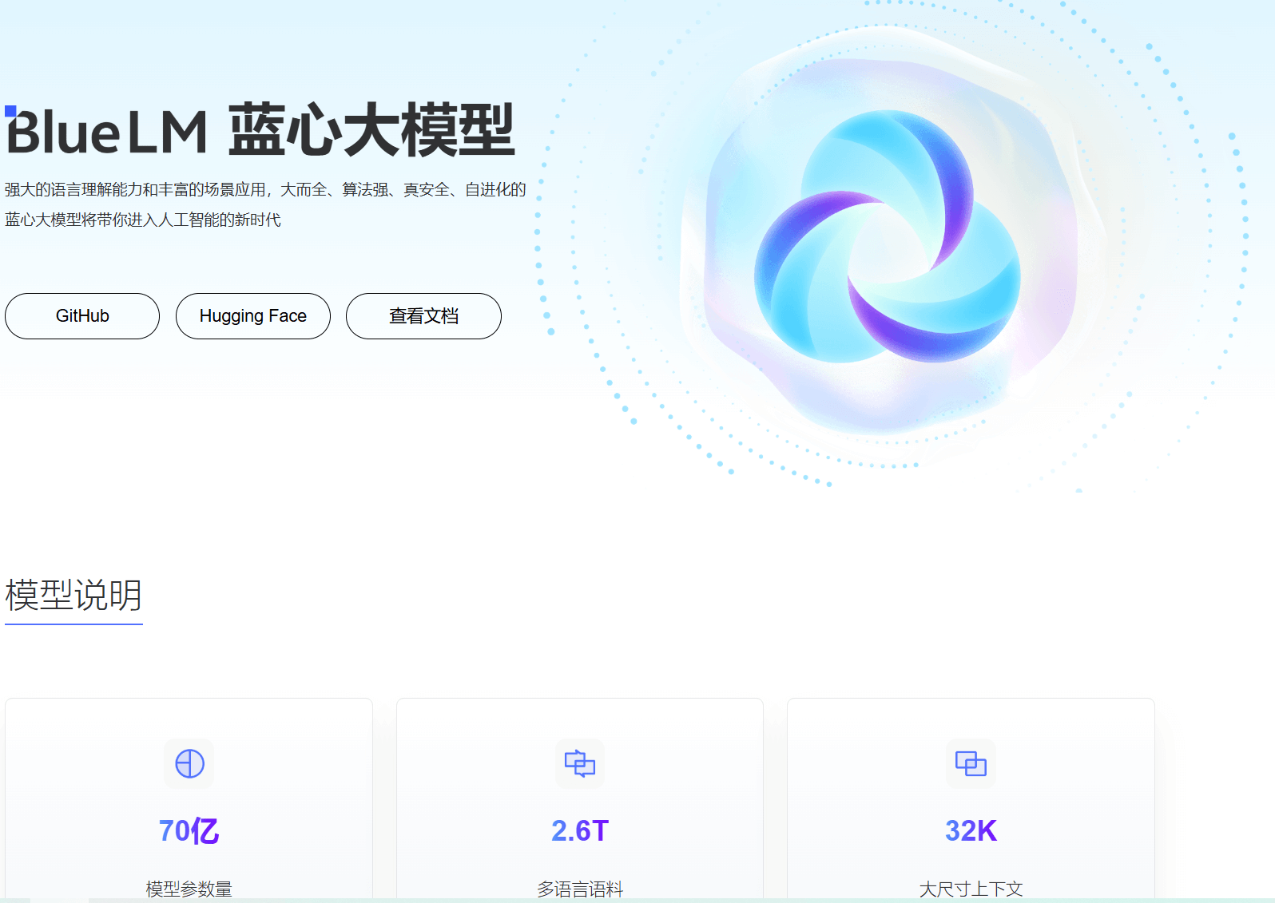Click the line 蓝心大模型将带你进入人工智能的新时代

[x=143, y=220]
